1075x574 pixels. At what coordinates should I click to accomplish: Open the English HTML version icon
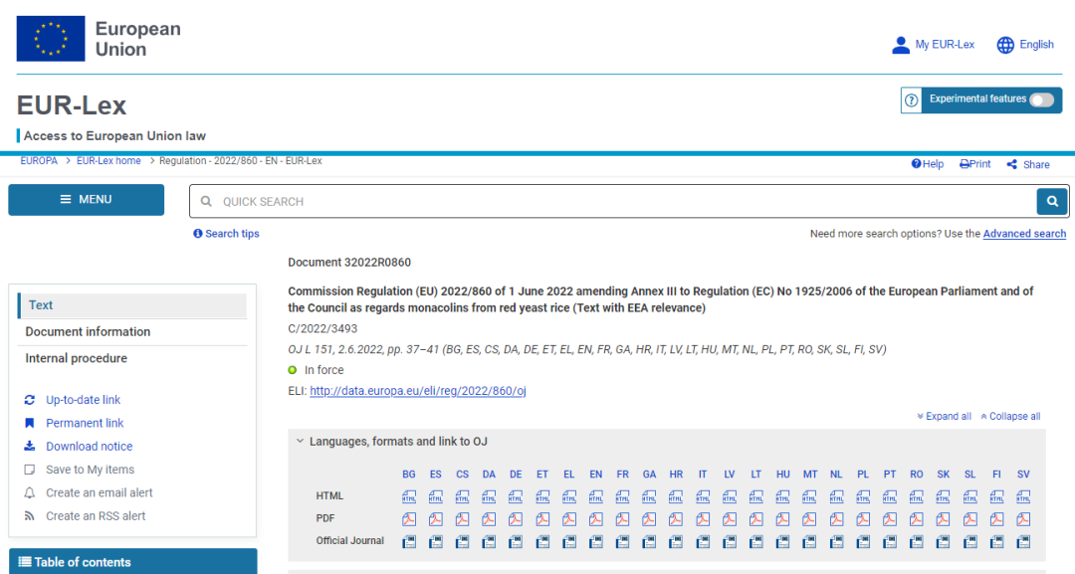[x=596, y=496]
